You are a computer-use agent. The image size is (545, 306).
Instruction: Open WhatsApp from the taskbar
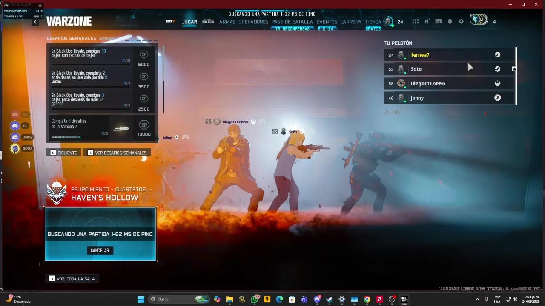(x=255, y=299)
